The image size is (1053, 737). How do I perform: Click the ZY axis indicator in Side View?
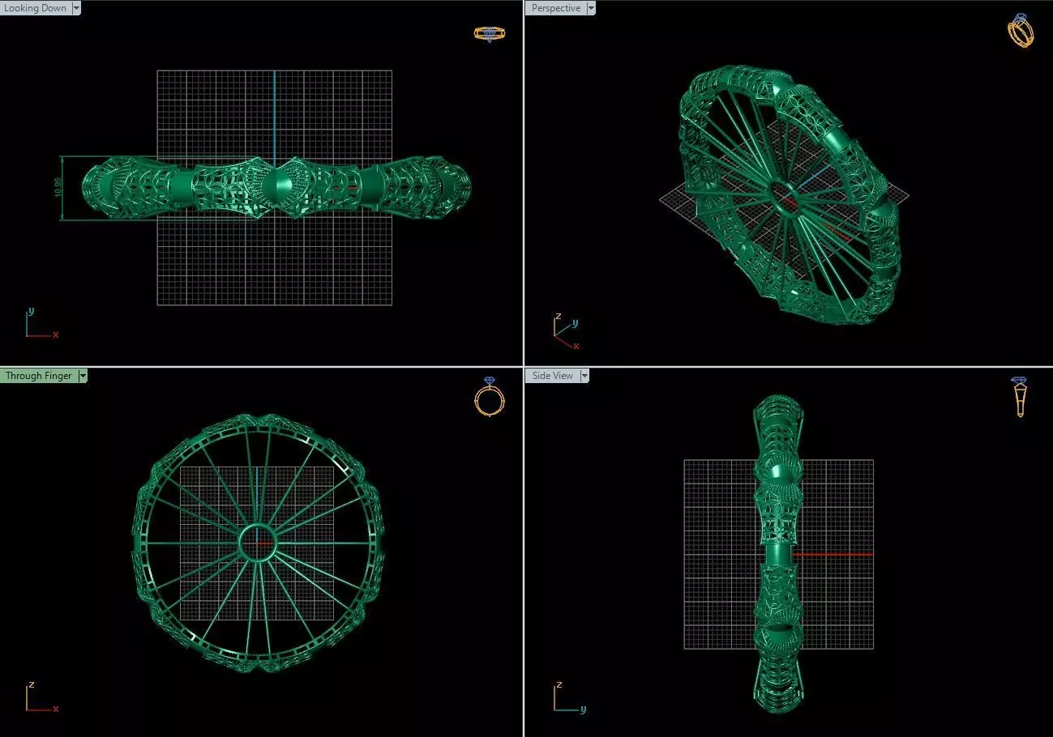(570, 697)
